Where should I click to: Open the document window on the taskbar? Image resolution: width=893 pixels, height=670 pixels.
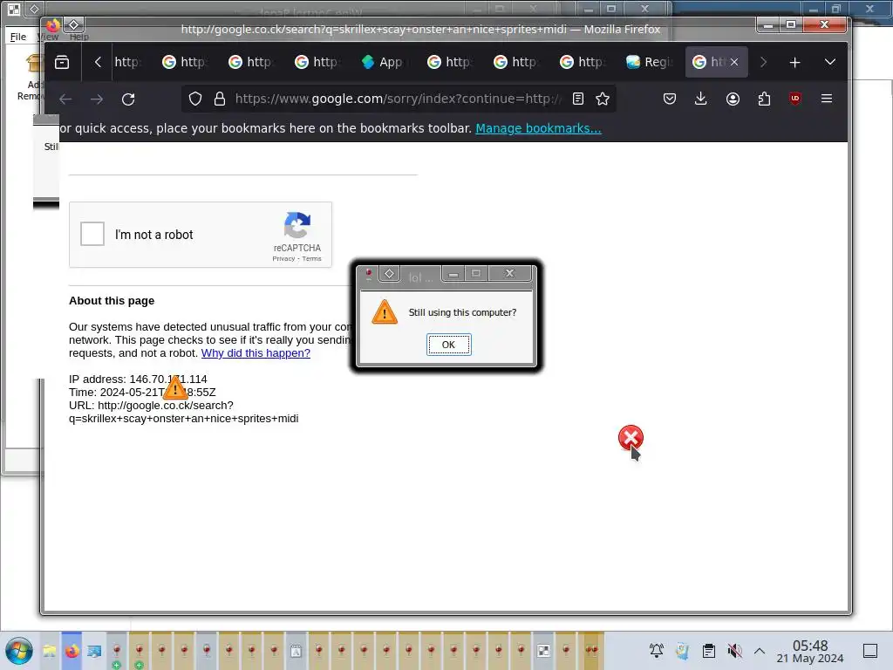click(297, 651)
